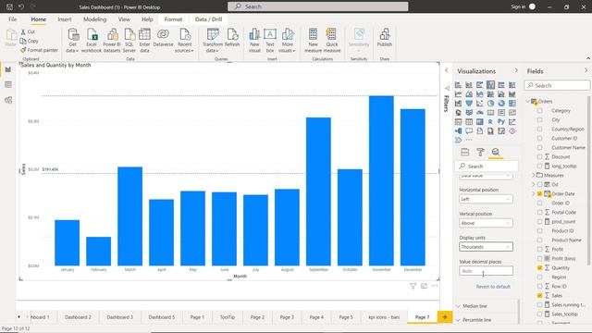Click the Cut button in Clipboard group

[x=28, y=31]
